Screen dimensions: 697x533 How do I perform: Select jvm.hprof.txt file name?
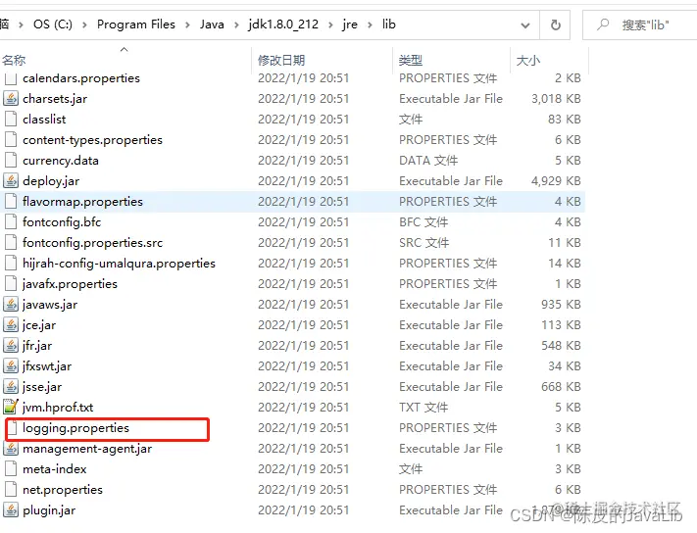pyautogui.click(x=58, y=407)
